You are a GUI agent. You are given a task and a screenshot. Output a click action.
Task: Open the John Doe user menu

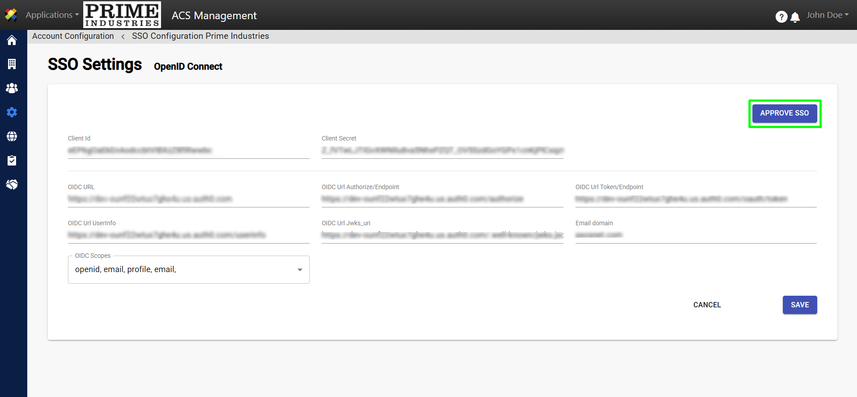click(x=827, y=15)
